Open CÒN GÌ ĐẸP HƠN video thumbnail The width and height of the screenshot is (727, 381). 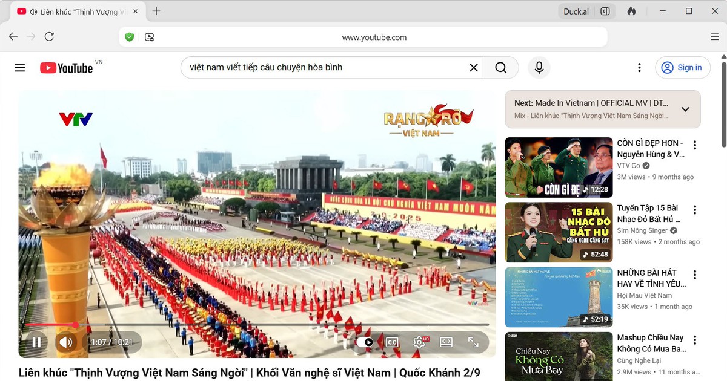point(559,168)
